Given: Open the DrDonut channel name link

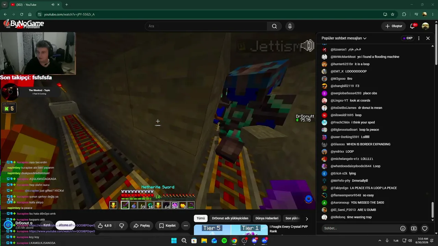Looking at the screenshot, I should [22, 223].
